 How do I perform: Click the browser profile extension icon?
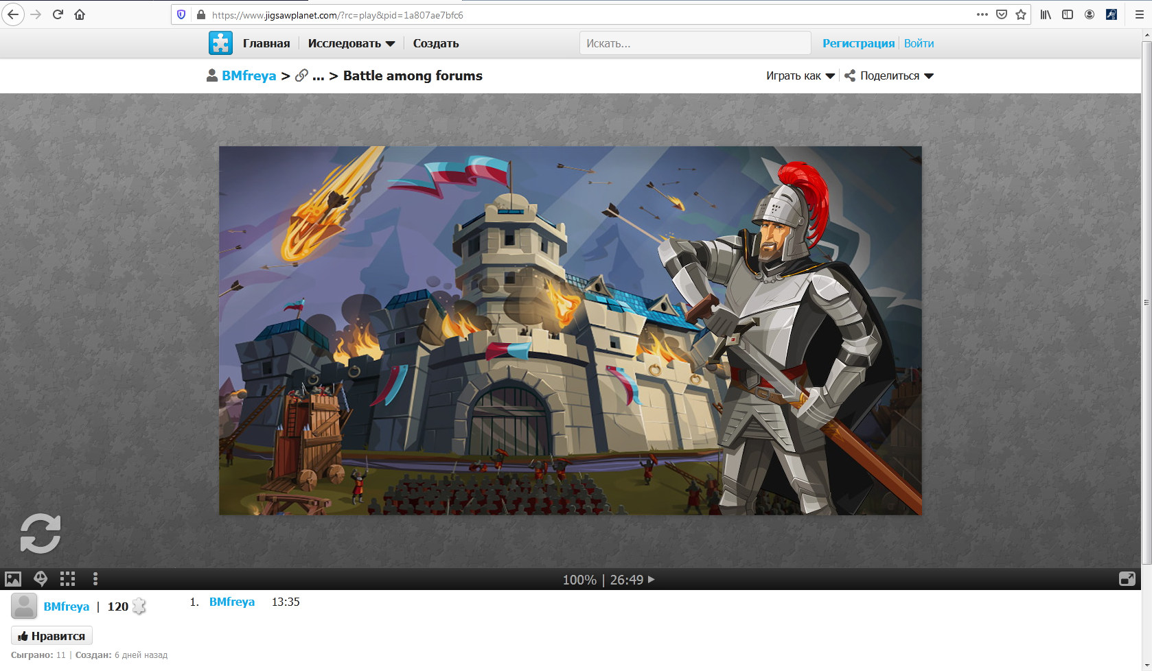tap(1111, 14)
